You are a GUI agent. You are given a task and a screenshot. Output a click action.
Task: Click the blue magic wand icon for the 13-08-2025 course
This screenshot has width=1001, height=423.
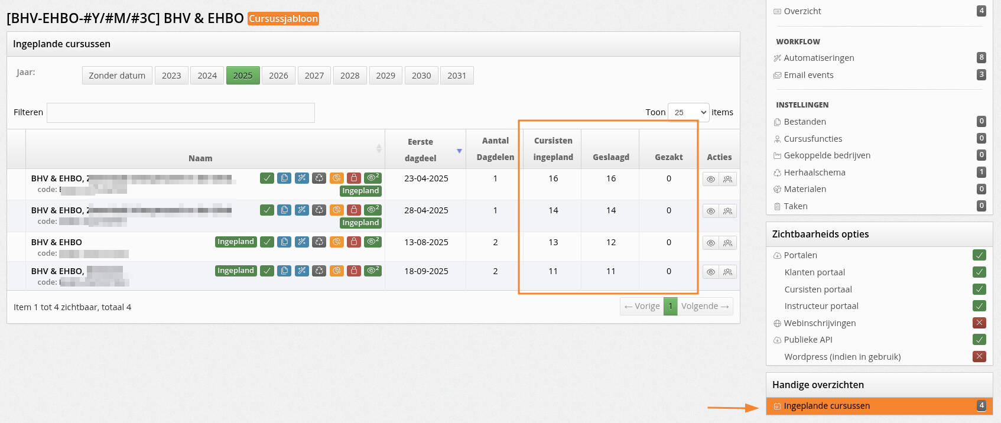[302, 242]
